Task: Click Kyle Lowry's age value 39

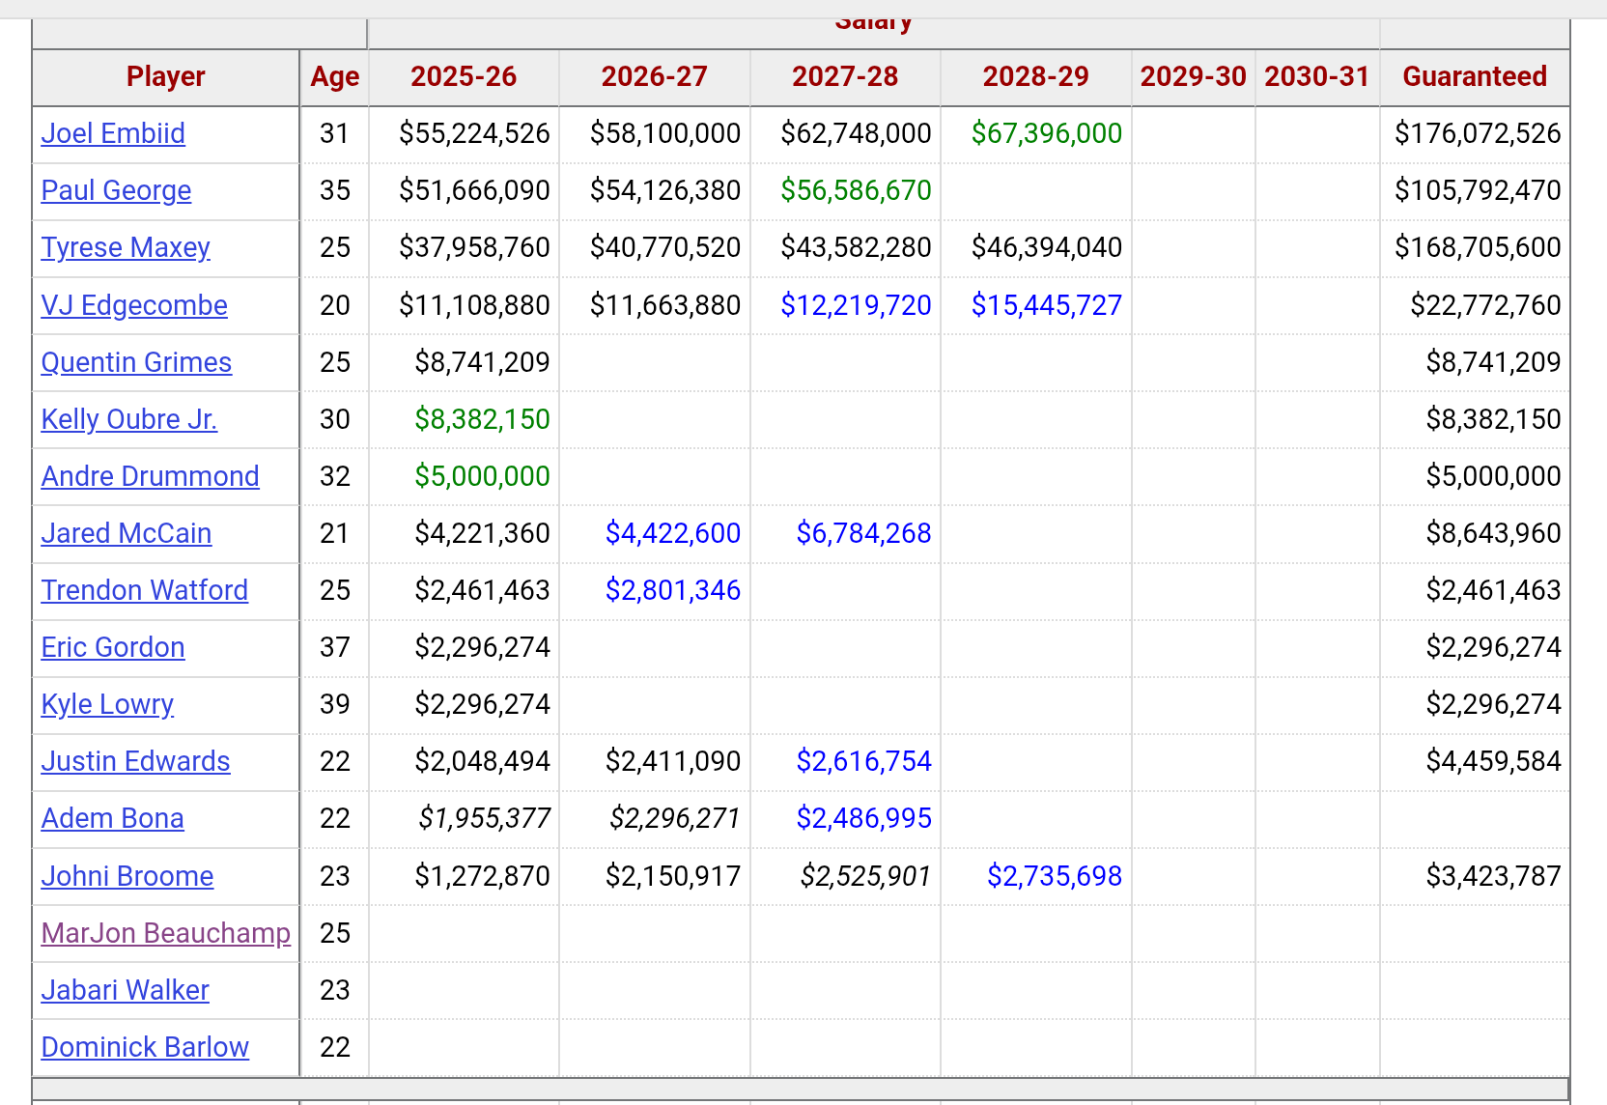Action: tap(335, 704)
